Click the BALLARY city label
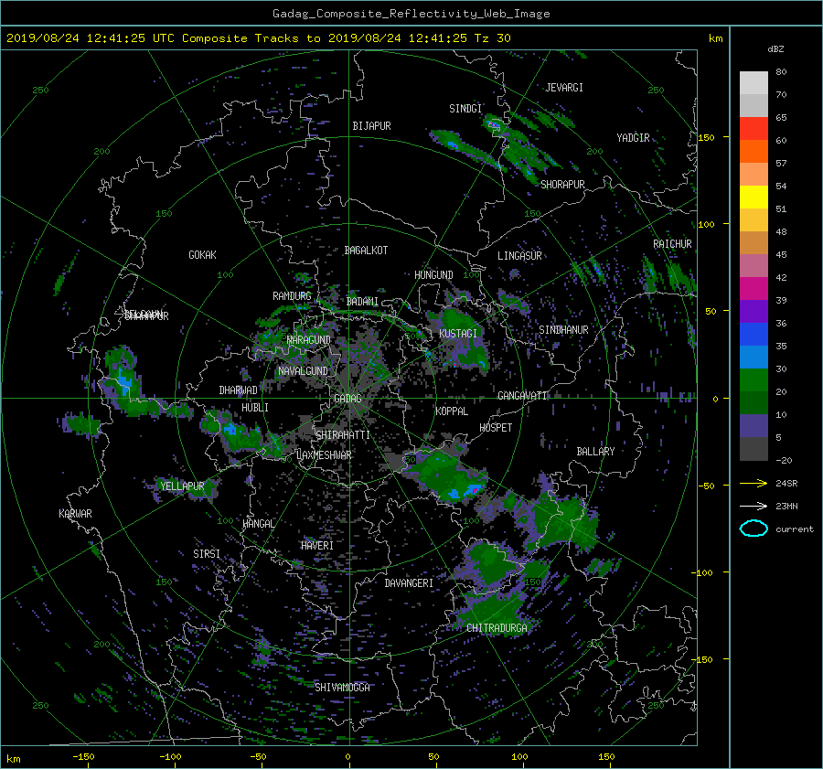Viewport: 823px width, 769px height. [x=595, y=452]
